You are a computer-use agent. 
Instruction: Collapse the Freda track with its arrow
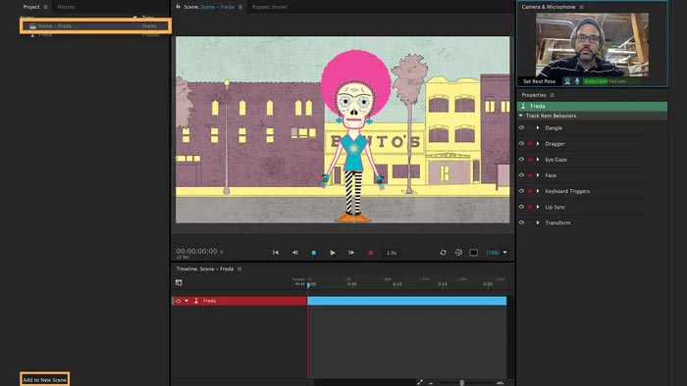point(186,301)
